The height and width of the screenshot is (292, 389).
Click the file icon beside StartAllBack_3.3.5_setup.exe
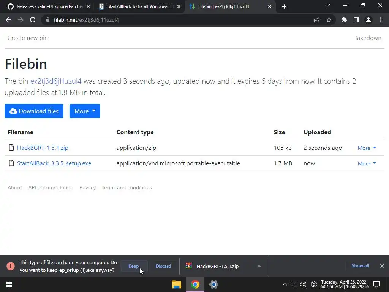11,163
